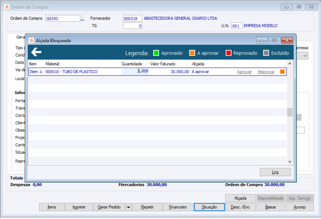Go back using the white arrow
Viewport: 321px width, 219px height.
[x=37, y=52]
